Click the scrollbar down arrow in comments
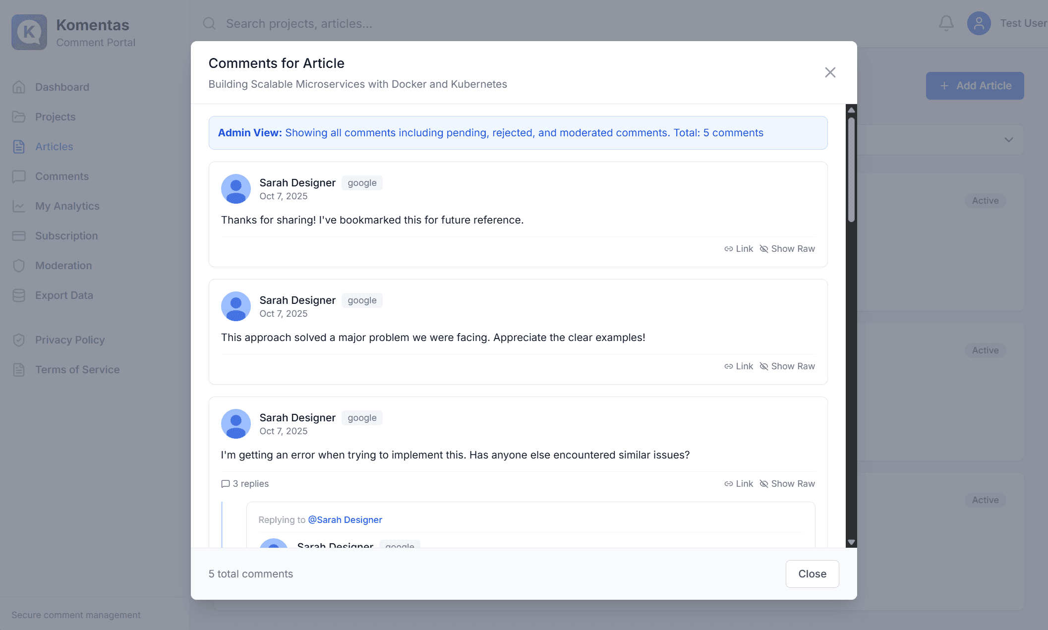Screen dimensions: 1048x630 851,542
